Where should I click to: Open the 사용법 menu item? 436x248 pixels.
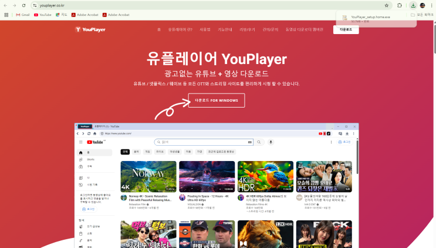click(x=205, y=29)
